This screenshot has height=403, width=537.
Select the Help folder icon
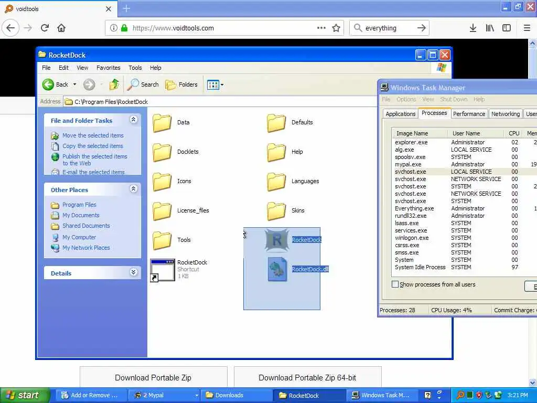coord(276,152)
